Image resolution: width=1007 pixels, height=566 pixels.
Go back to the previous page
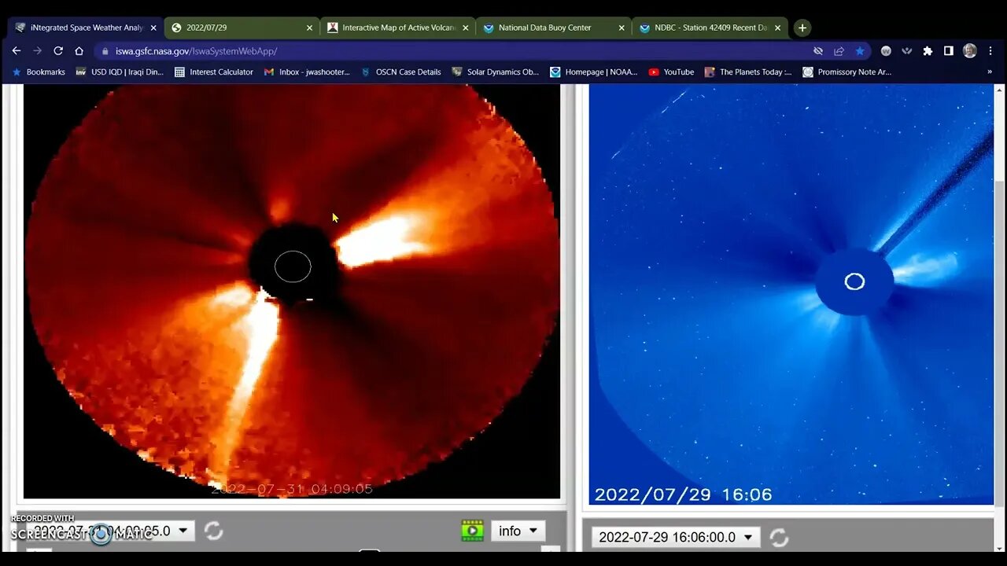(17, 50)
